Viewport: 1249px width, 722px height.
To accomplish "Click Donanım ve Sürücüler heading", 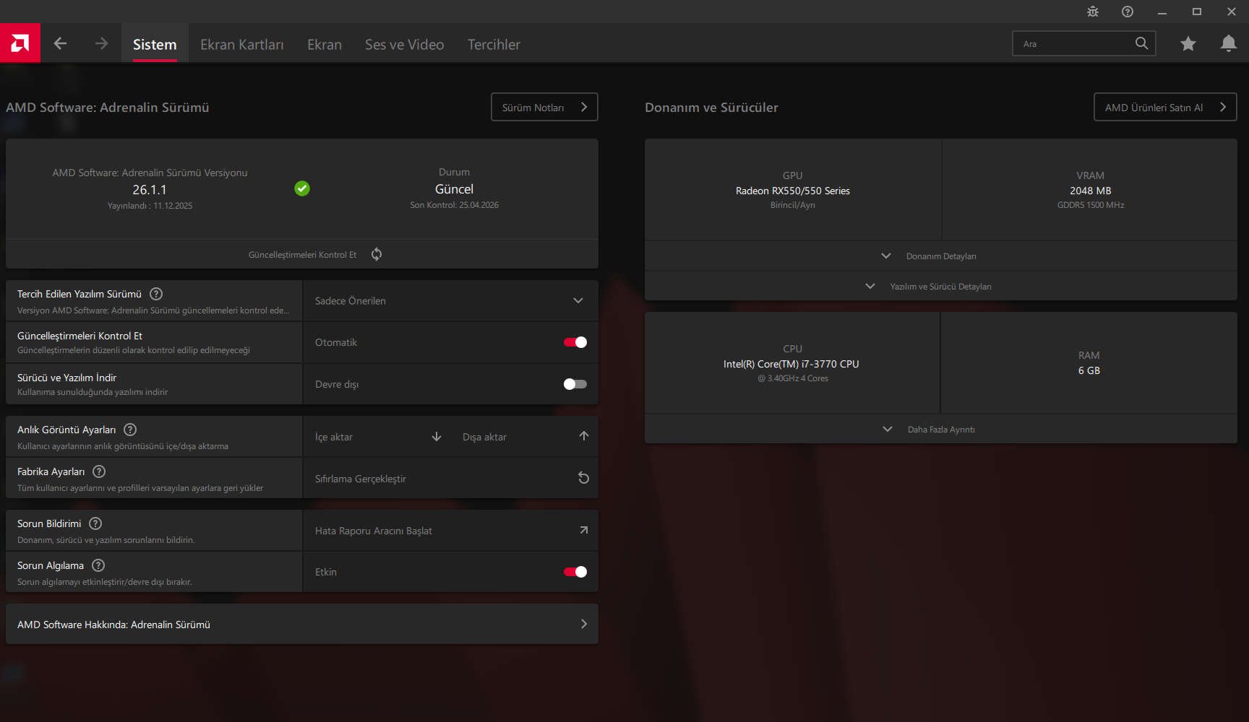I will (x=711, y=108).
